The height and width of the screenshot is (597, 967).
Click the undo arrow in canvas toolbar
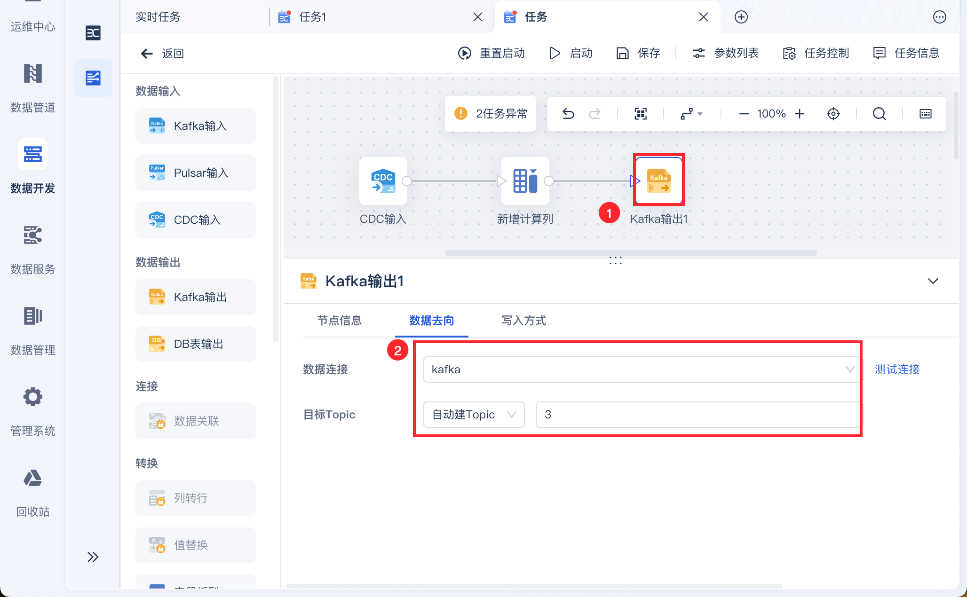point(568,114)
